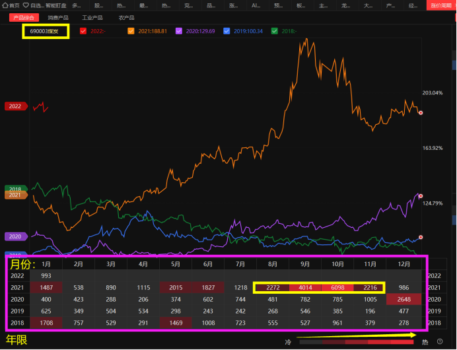Select the 1005 cell for November 2020
The width and height of the screenshot is (457, 350).
(x=370, y=299)
